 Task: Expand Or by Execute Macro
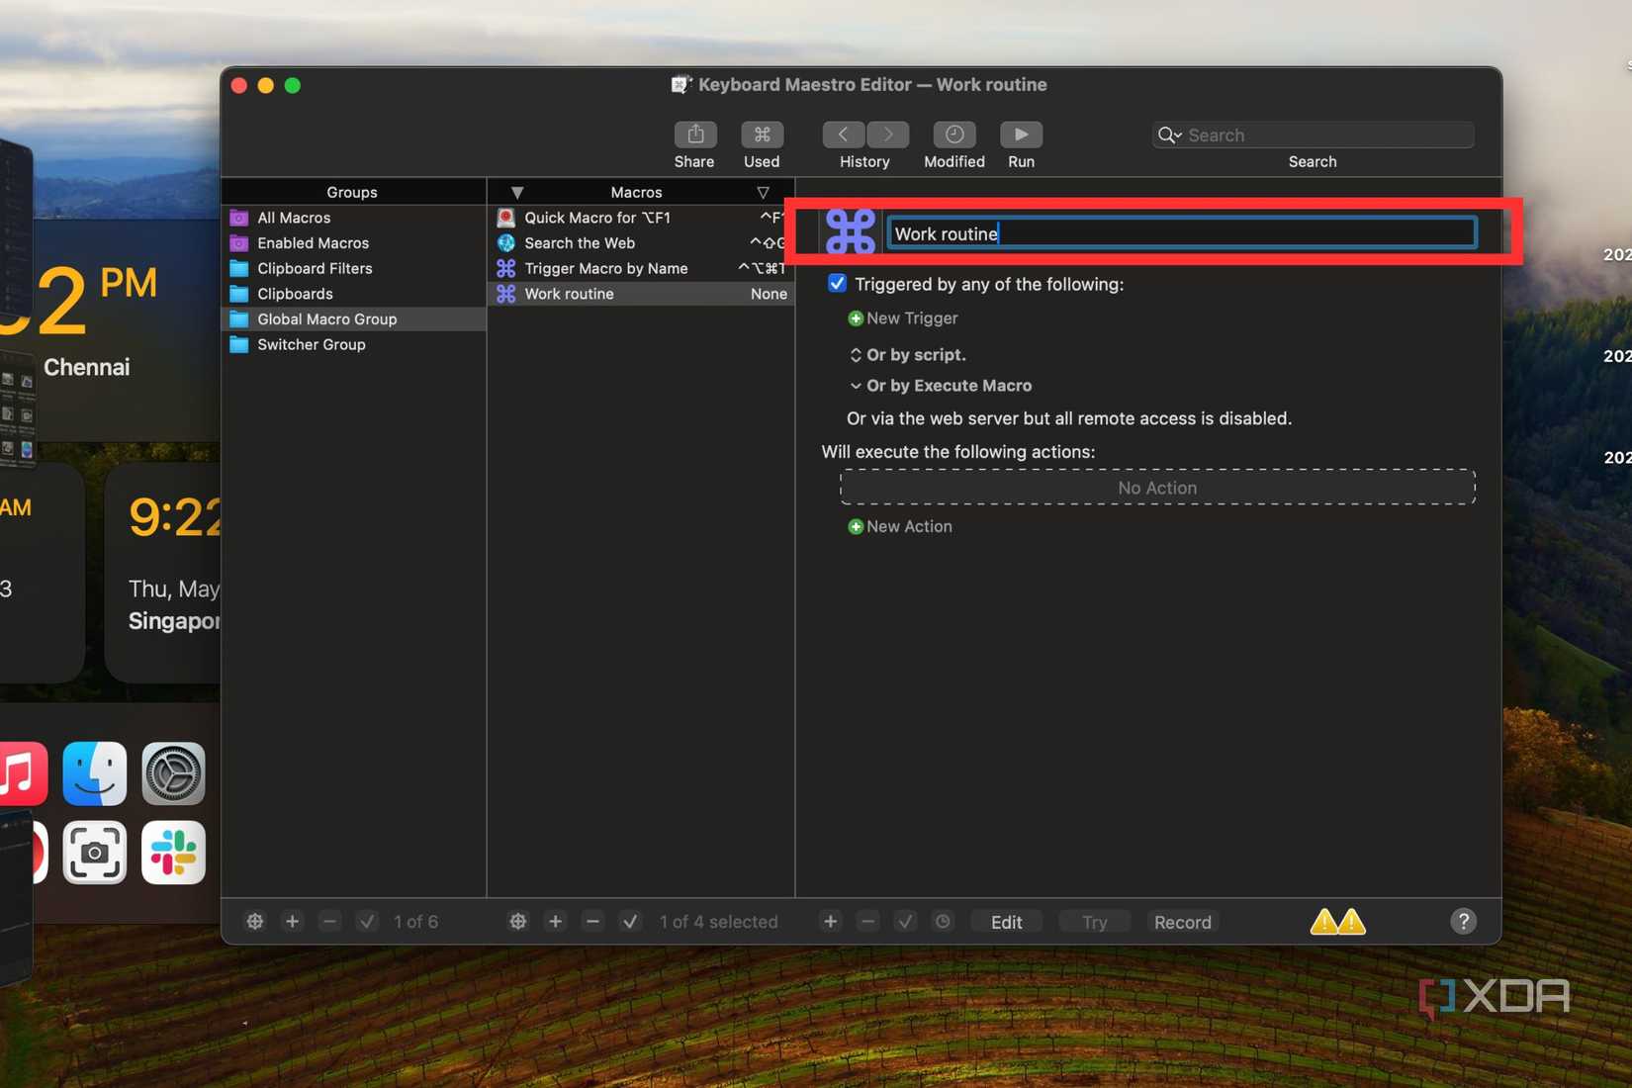pyautogui.click(x=856, y=386)
